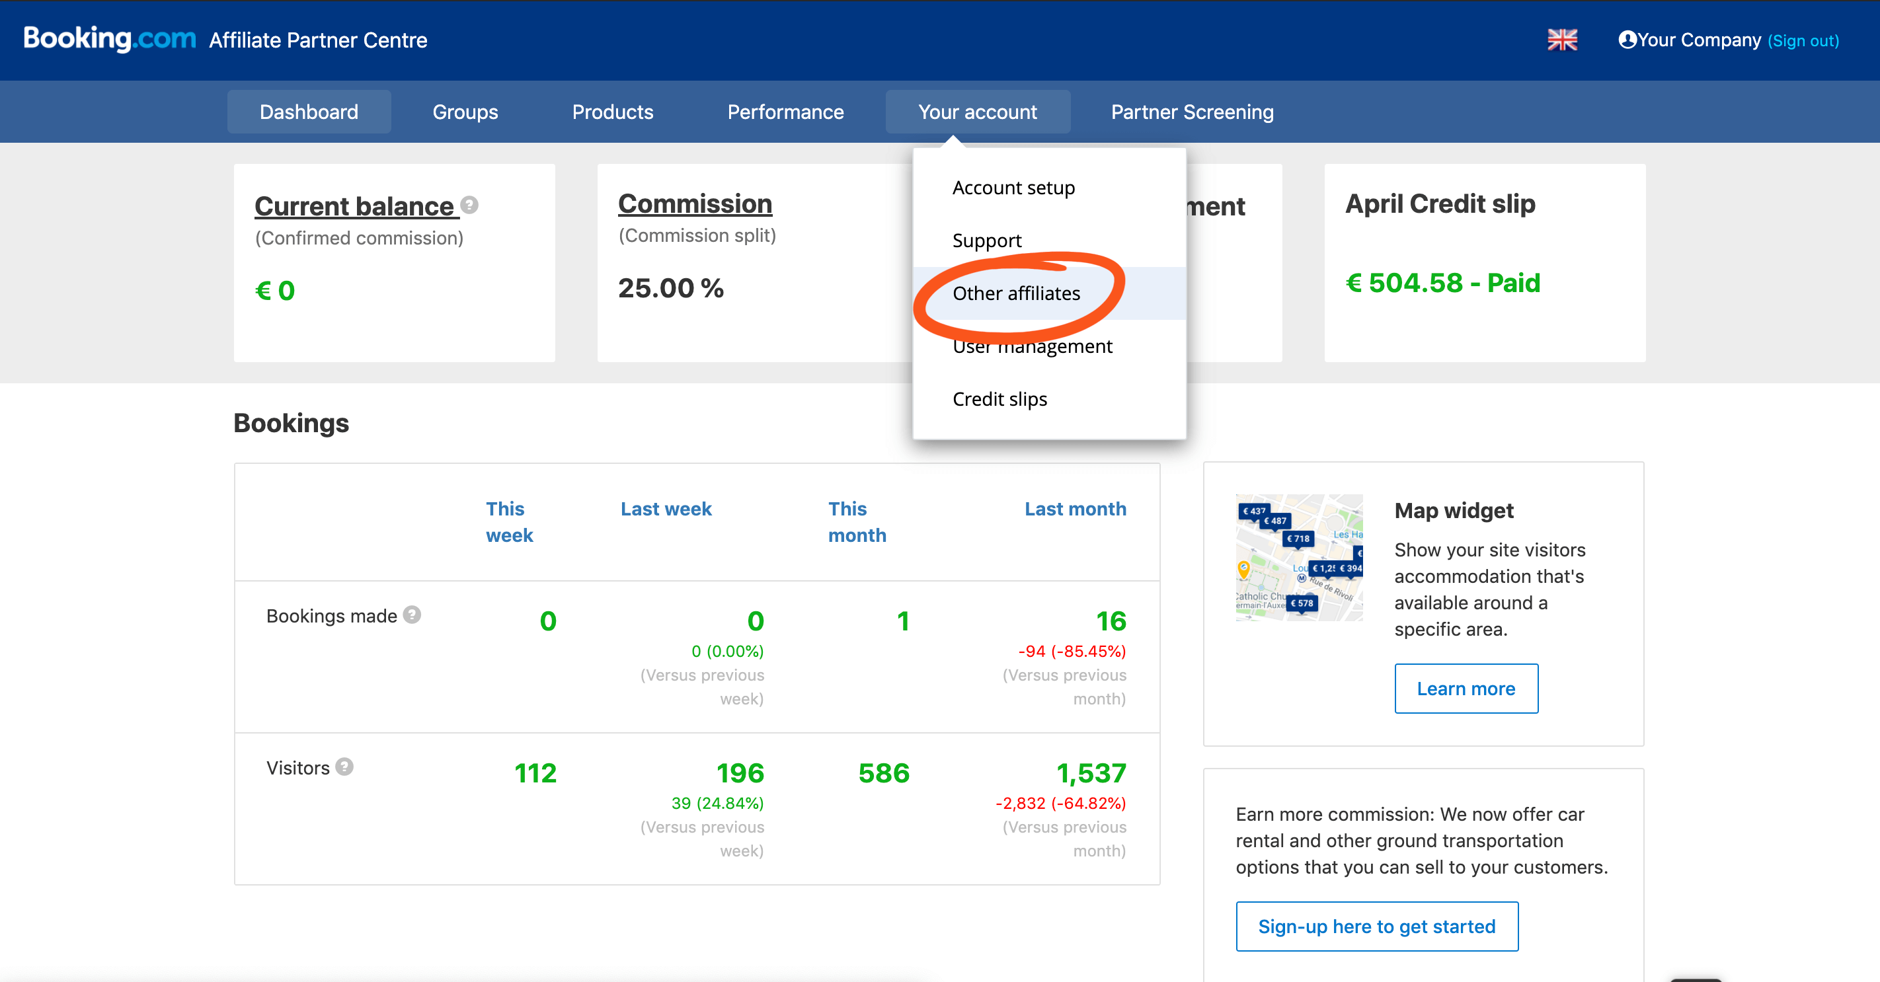
Task: Click the -94 (-85.45%) change figure
Action: point(1072,651)
